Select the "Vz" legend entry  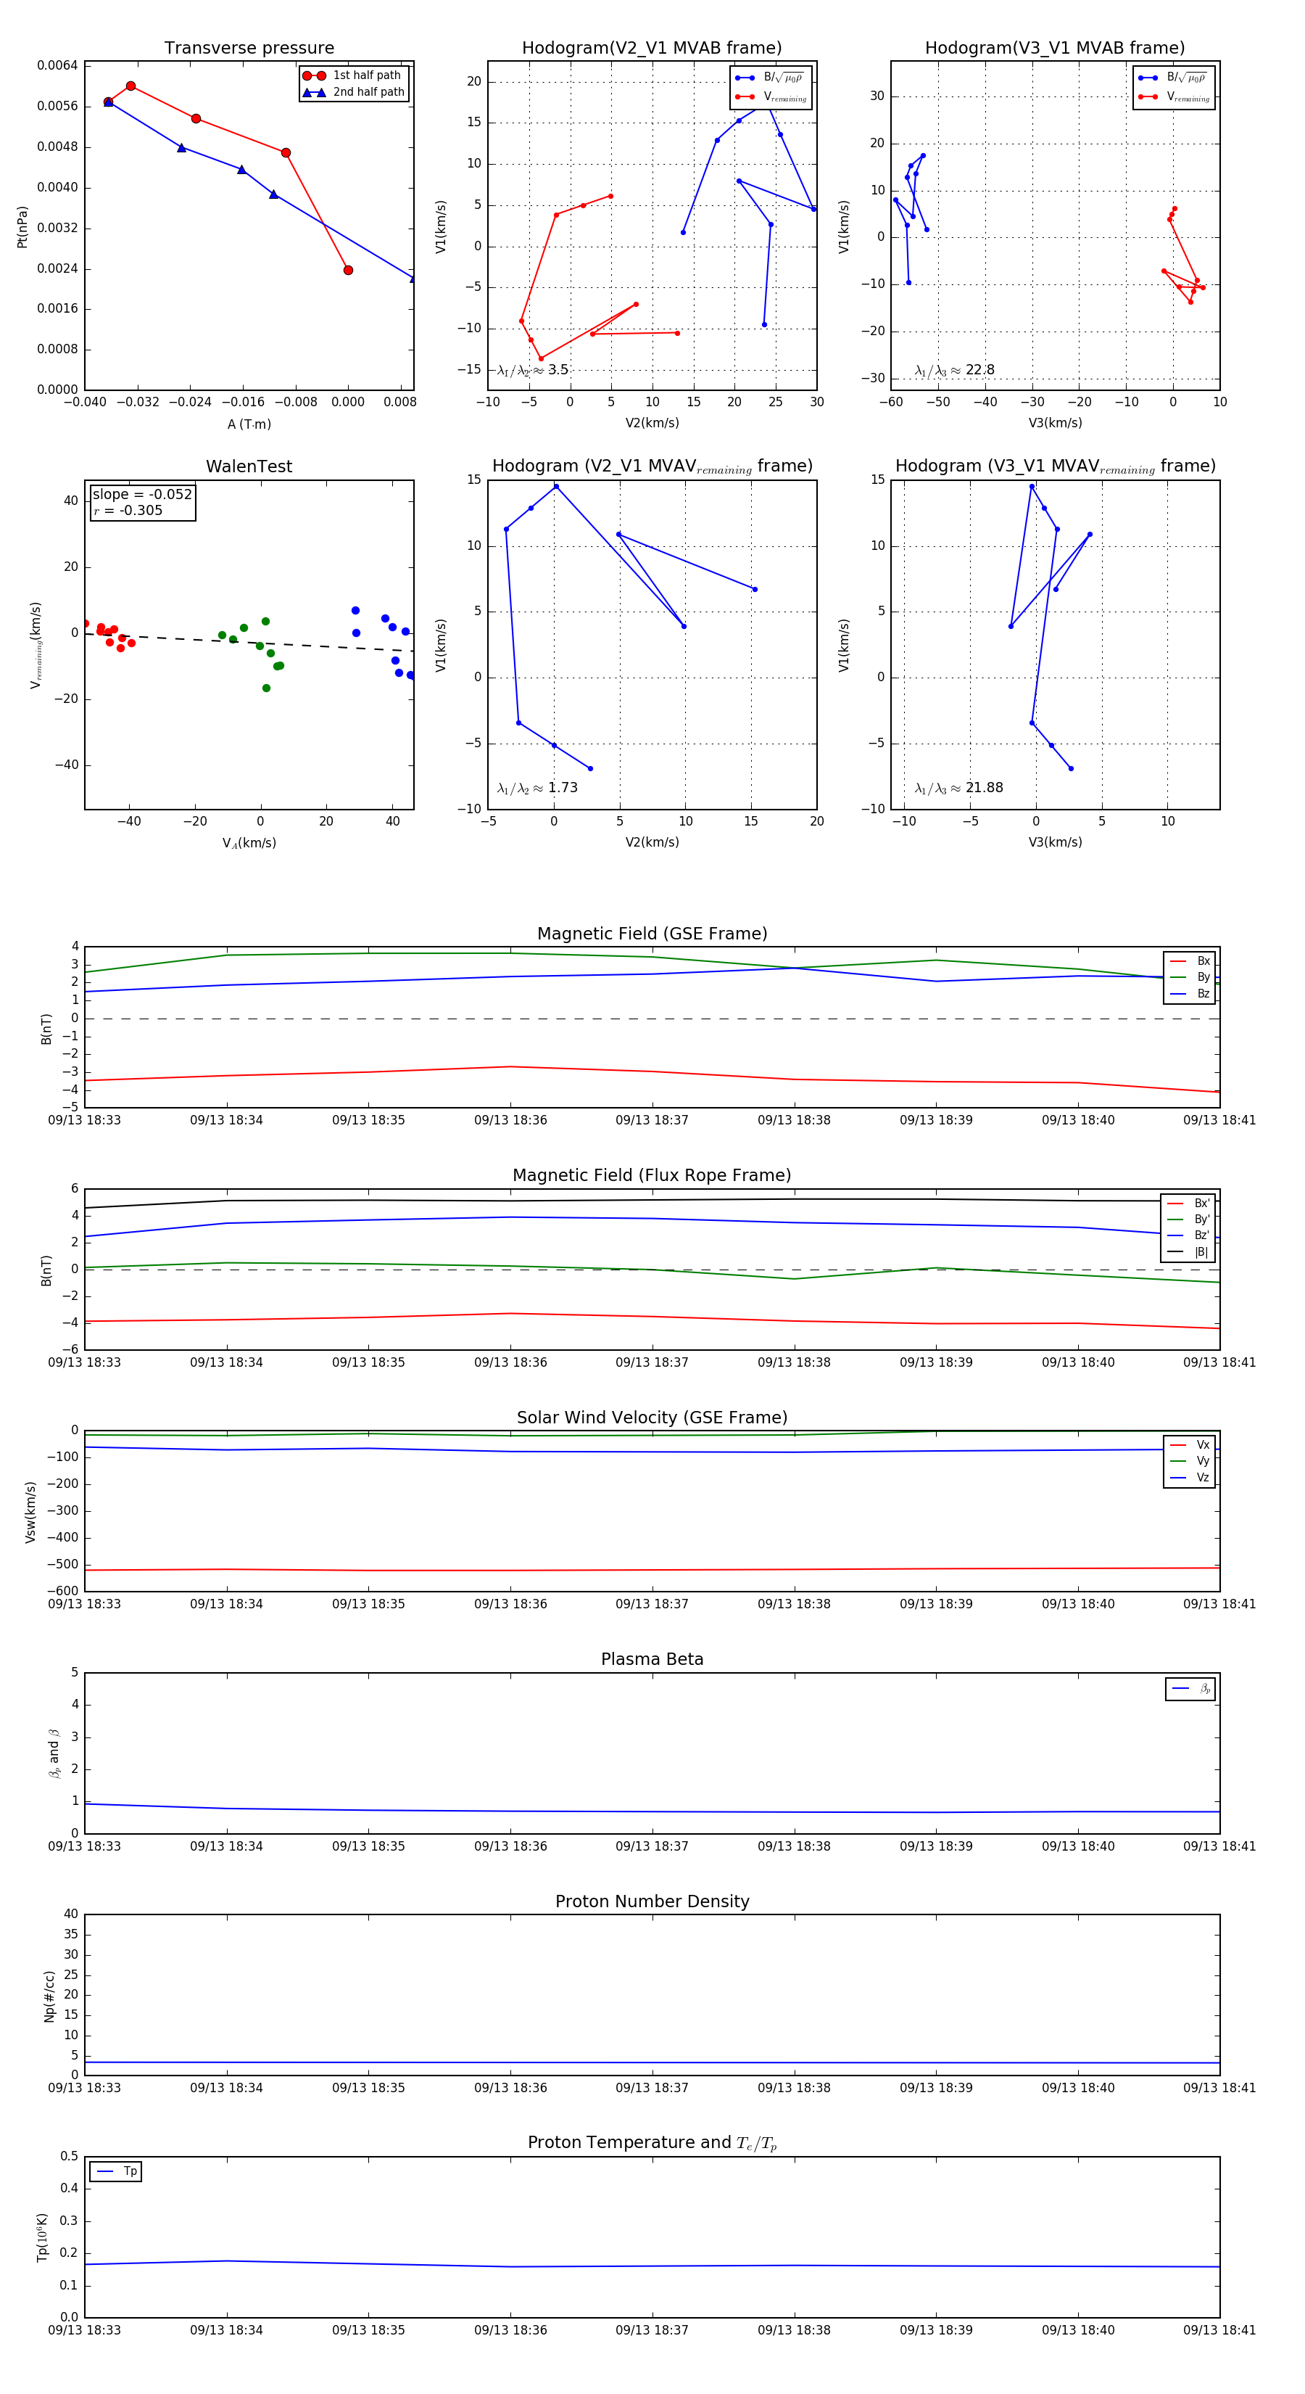pyautogui.click(x=1190, y=1478)
